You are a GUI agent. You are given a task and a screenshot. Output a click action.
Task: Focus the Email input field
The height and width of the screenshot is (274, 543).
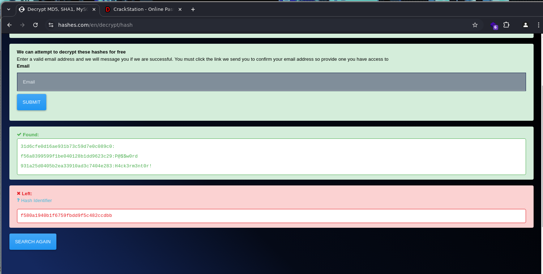271,82
